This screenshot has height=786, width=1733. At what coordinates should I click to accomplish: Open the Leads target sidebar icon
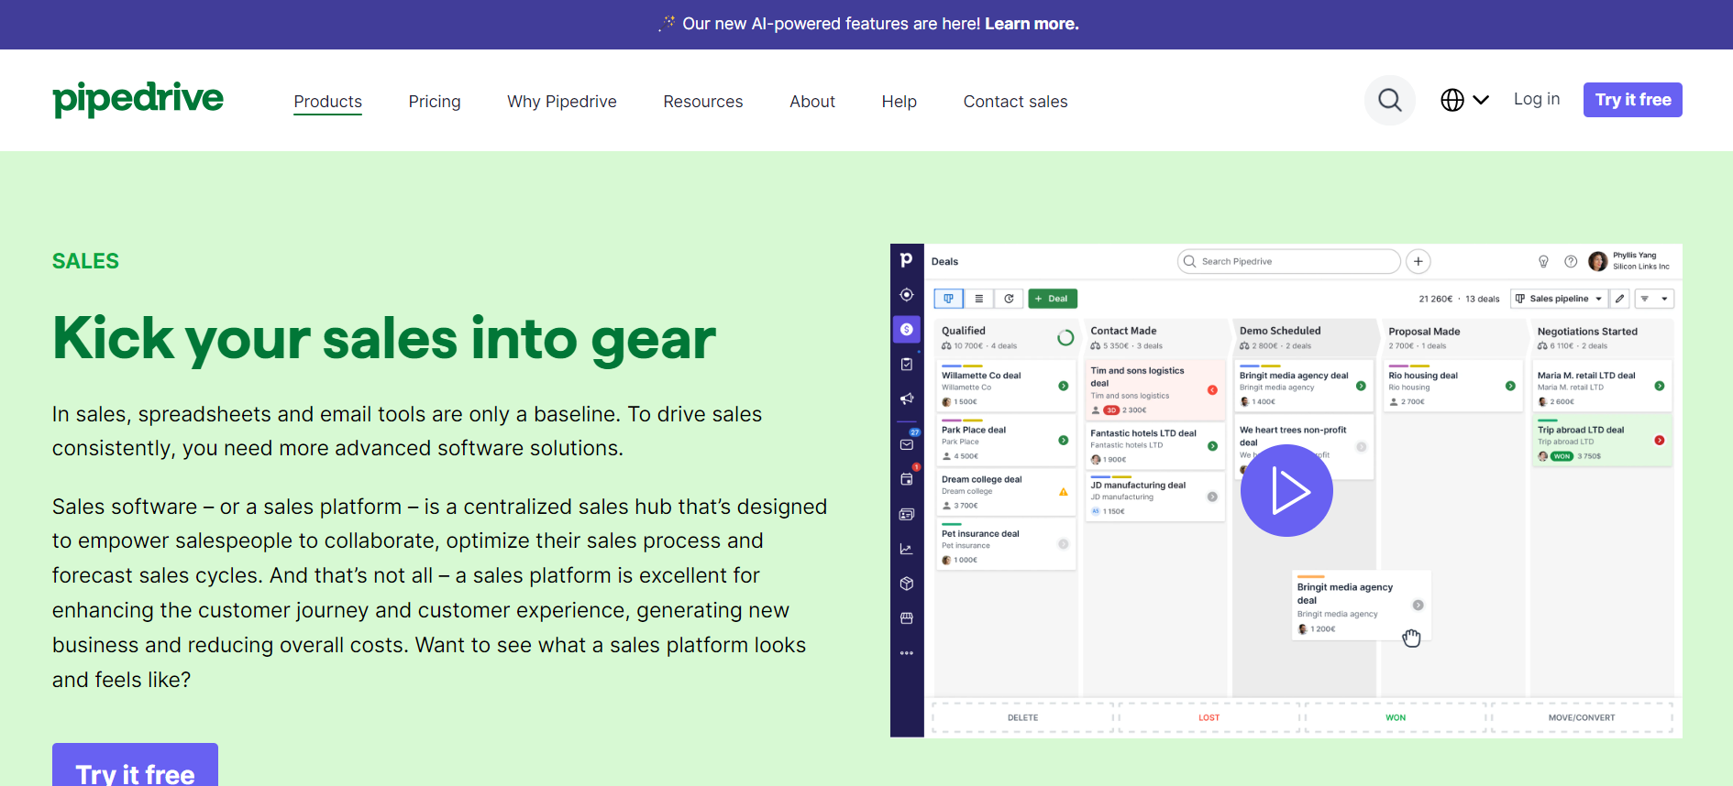click(906, 295)
